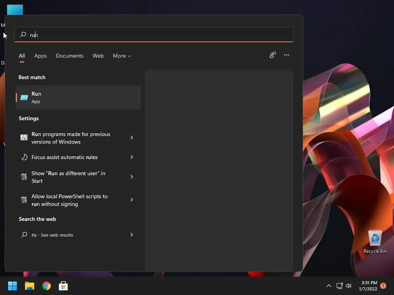Switch to the Apps tab
This screenshot has height=295, width=394.
click(40, 56)
